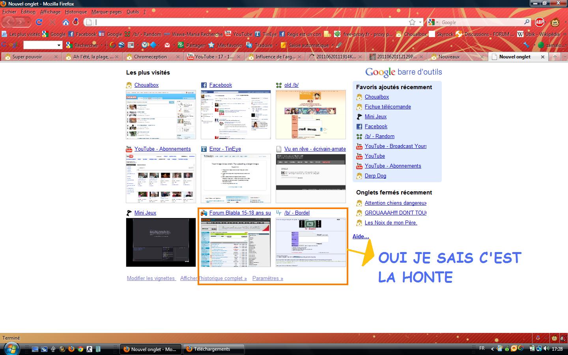Click the Home button in navigation bar
568x355 pixels.
coord(66,22)
